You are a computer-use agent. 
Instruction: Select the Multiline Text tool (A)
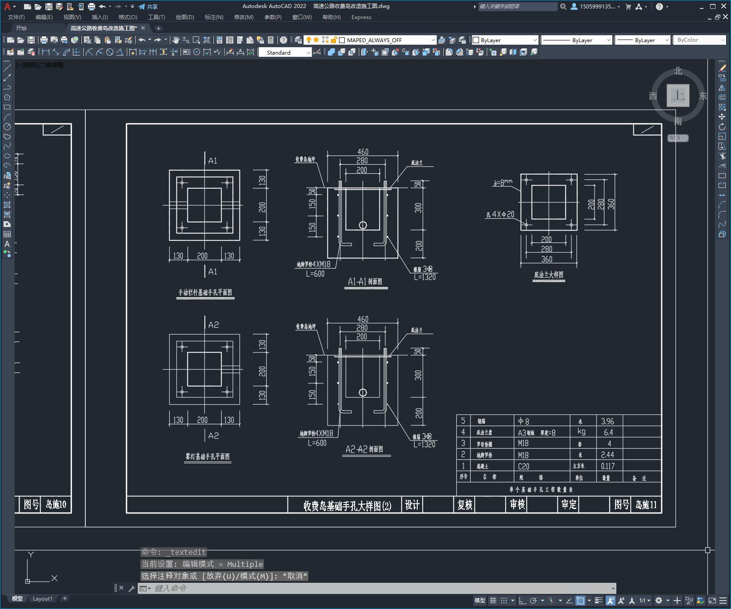click(x=7, y=244)
